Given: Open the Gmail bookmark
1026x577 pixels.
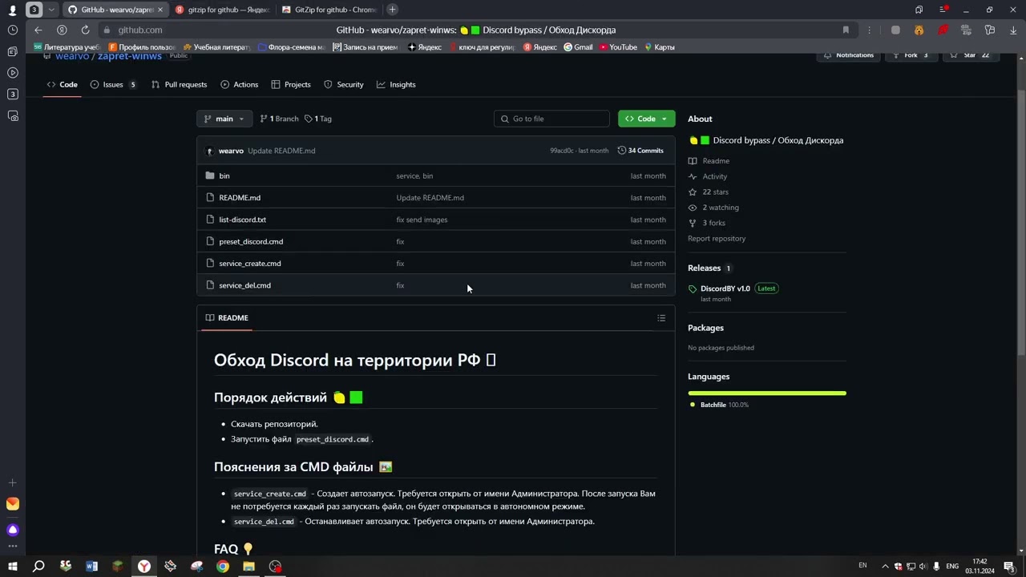Looking at the screenshot, I should coord(578,47).
